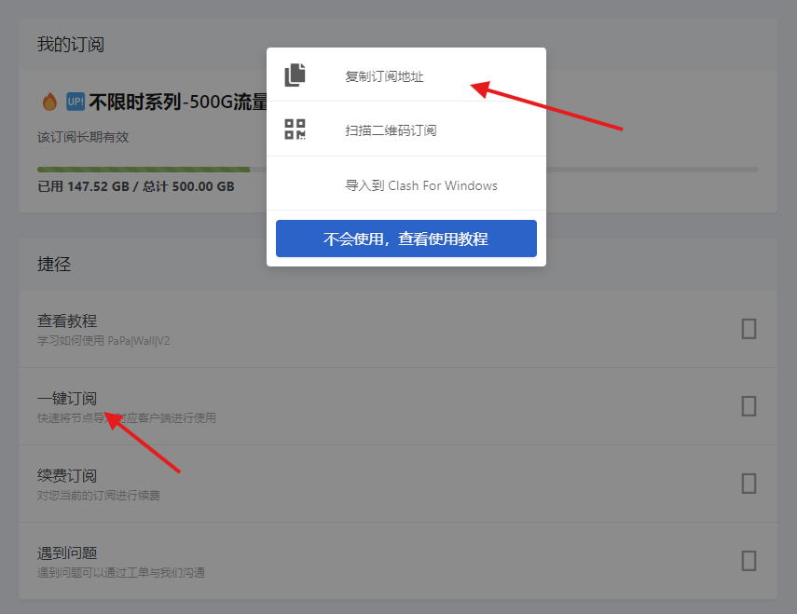Select 复制订阅地址 menu option
Image resolution: width=797 pixels, height=614 pixels.
(384, 76)
